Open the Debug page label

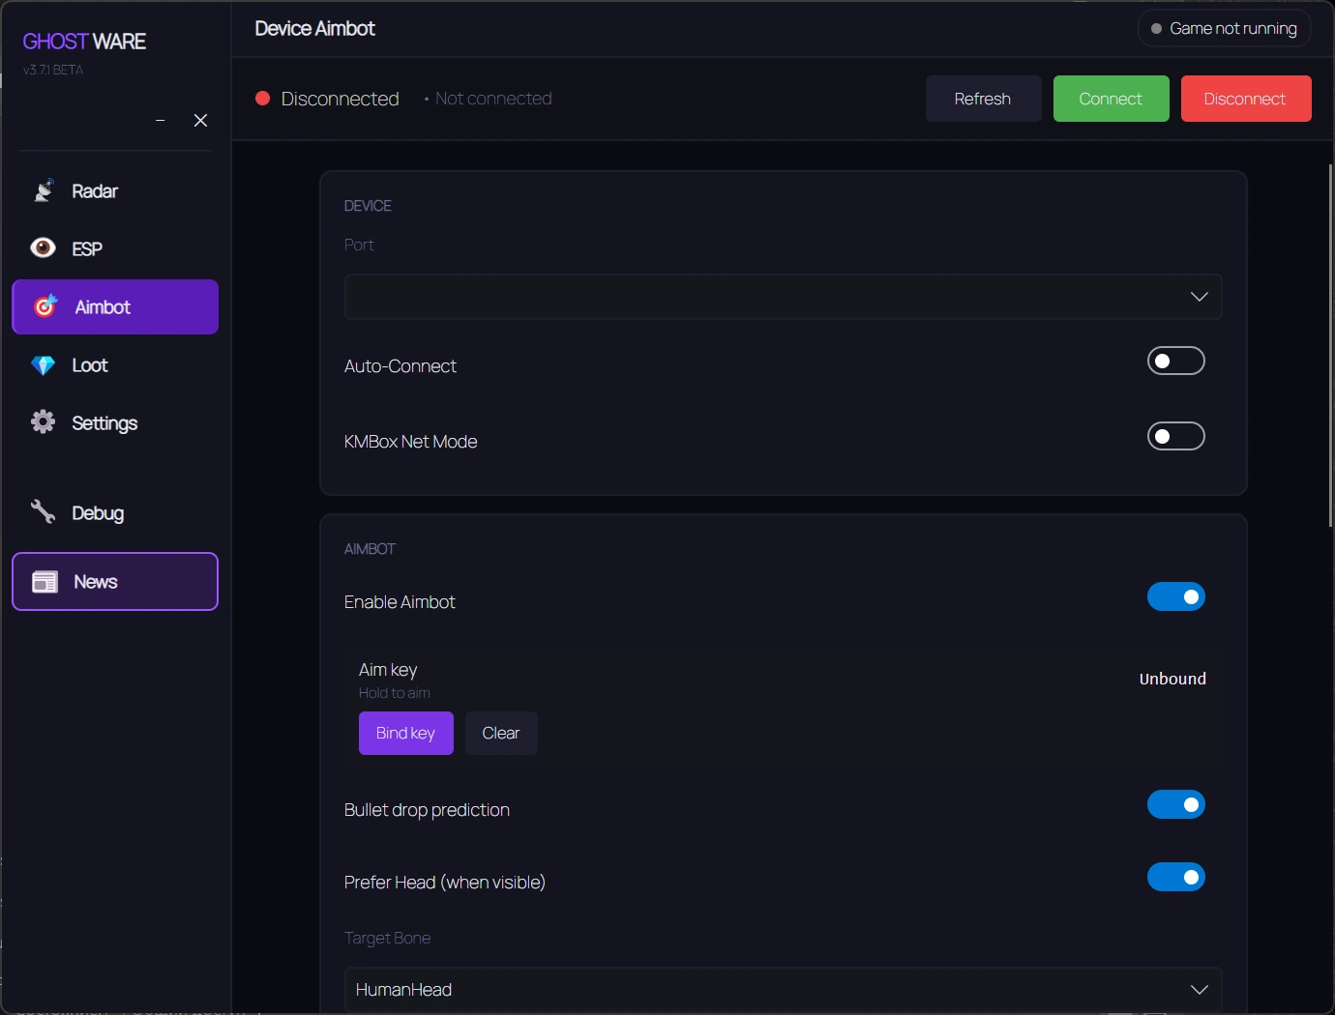[x=98, y=513]
